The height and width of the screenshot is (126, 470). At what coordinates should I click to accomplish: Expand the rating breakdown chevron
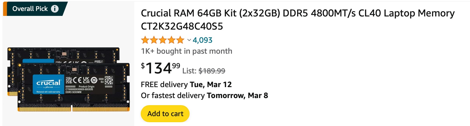click(189, 40)
